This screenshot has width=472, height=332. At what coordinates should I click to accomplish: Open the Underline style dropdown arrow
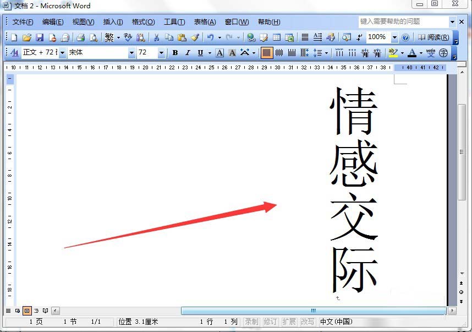[210, 53]
